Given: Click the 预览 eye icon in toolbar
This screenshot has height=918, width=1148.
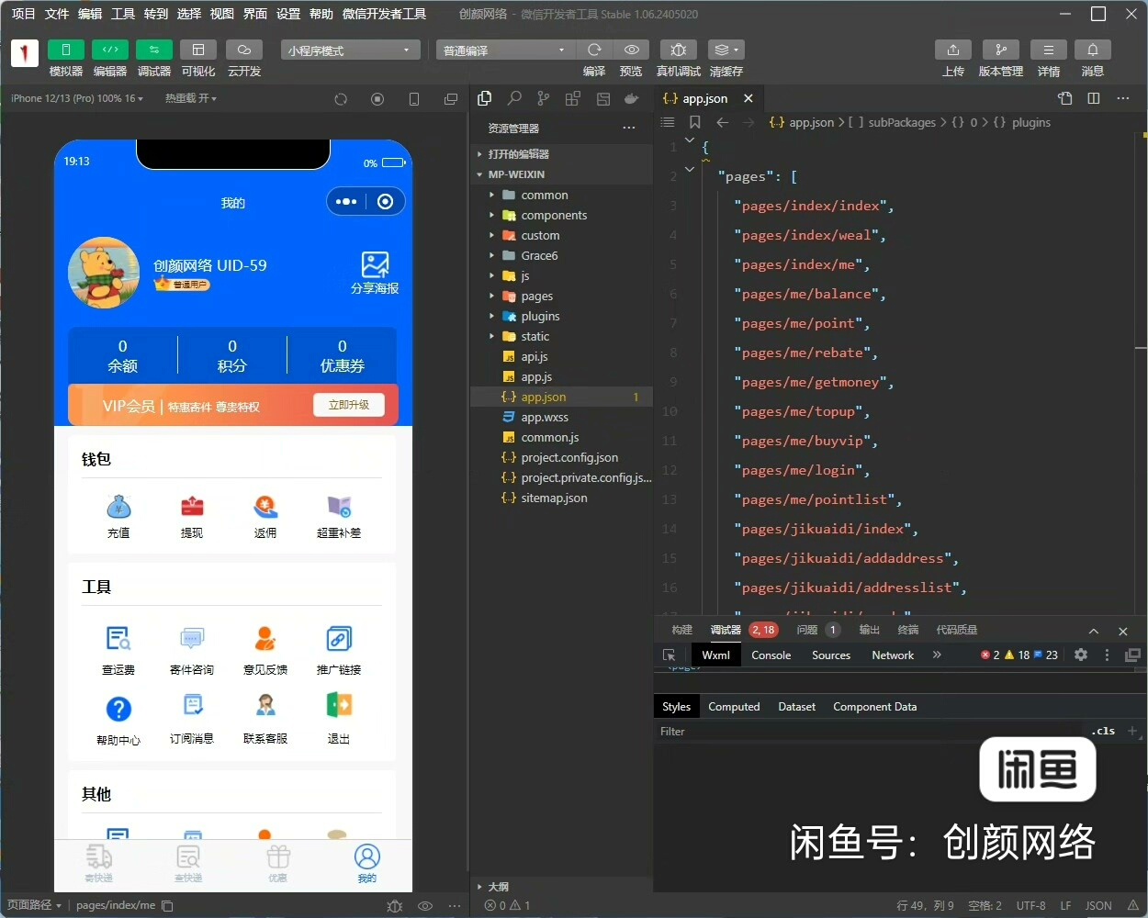Looking at the screenshot, I should [x=631, y=50].
